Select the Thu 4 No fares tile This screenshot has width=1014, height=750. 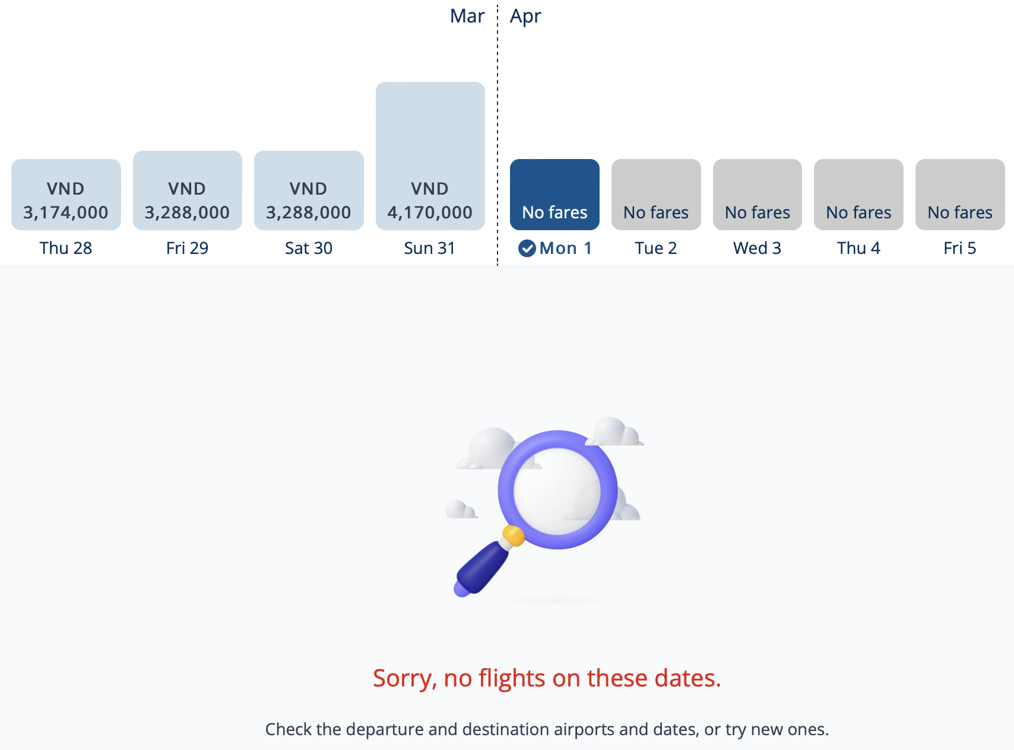tap(858, 195)
